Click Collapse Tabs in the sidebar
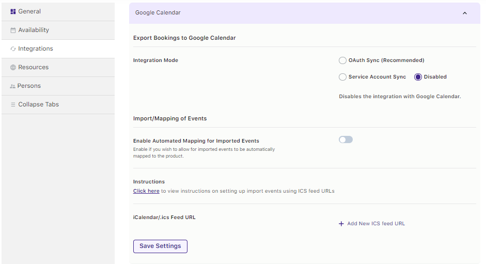Image resolution: width=486 pixels, height=264 pixels. click(x=58, y=104)
